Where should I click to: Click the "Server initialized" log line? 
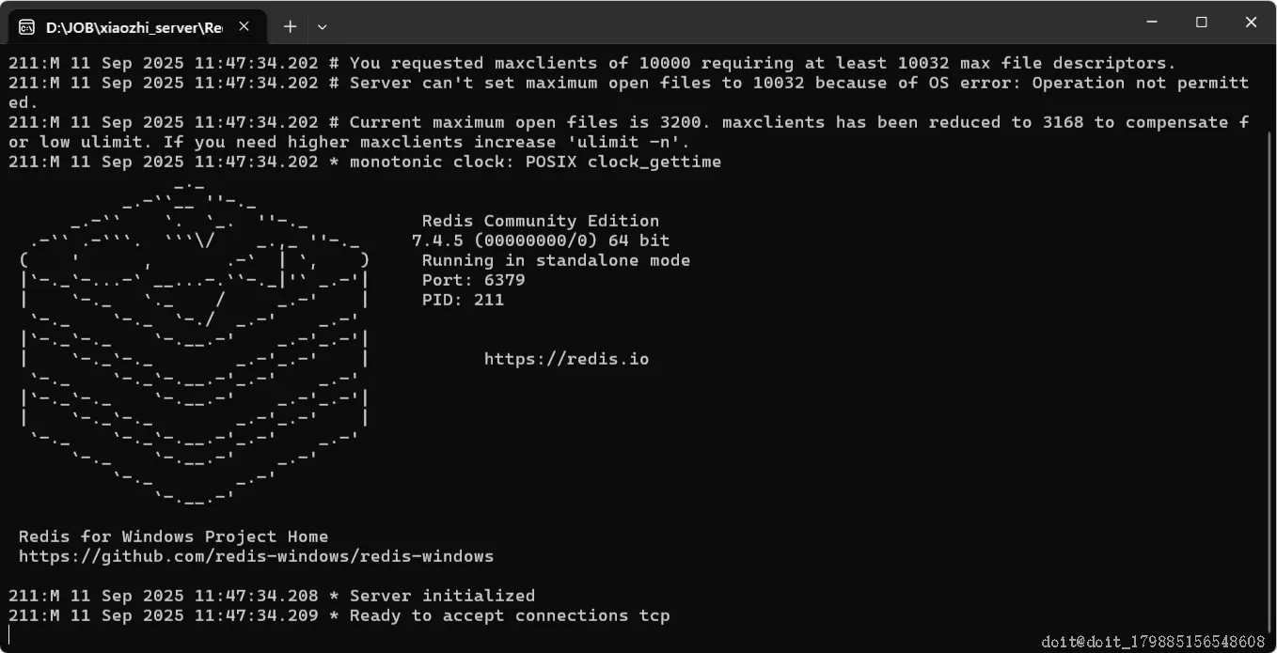click(442, 596)
